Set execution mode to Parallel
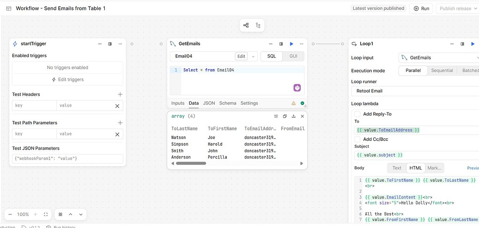 (413, 71)
